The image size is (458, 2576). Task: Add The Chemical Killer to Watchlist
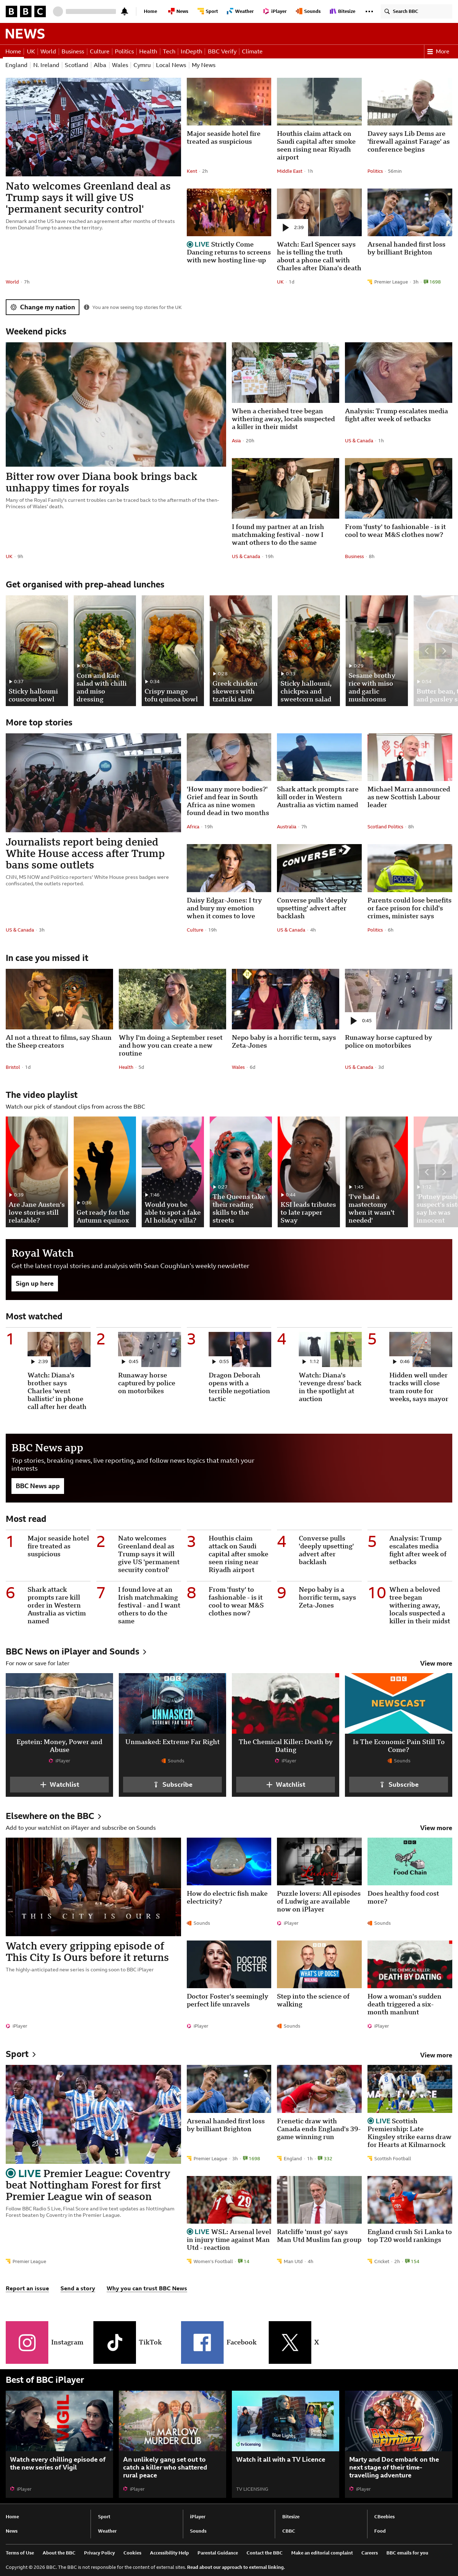click(286, 1784)
